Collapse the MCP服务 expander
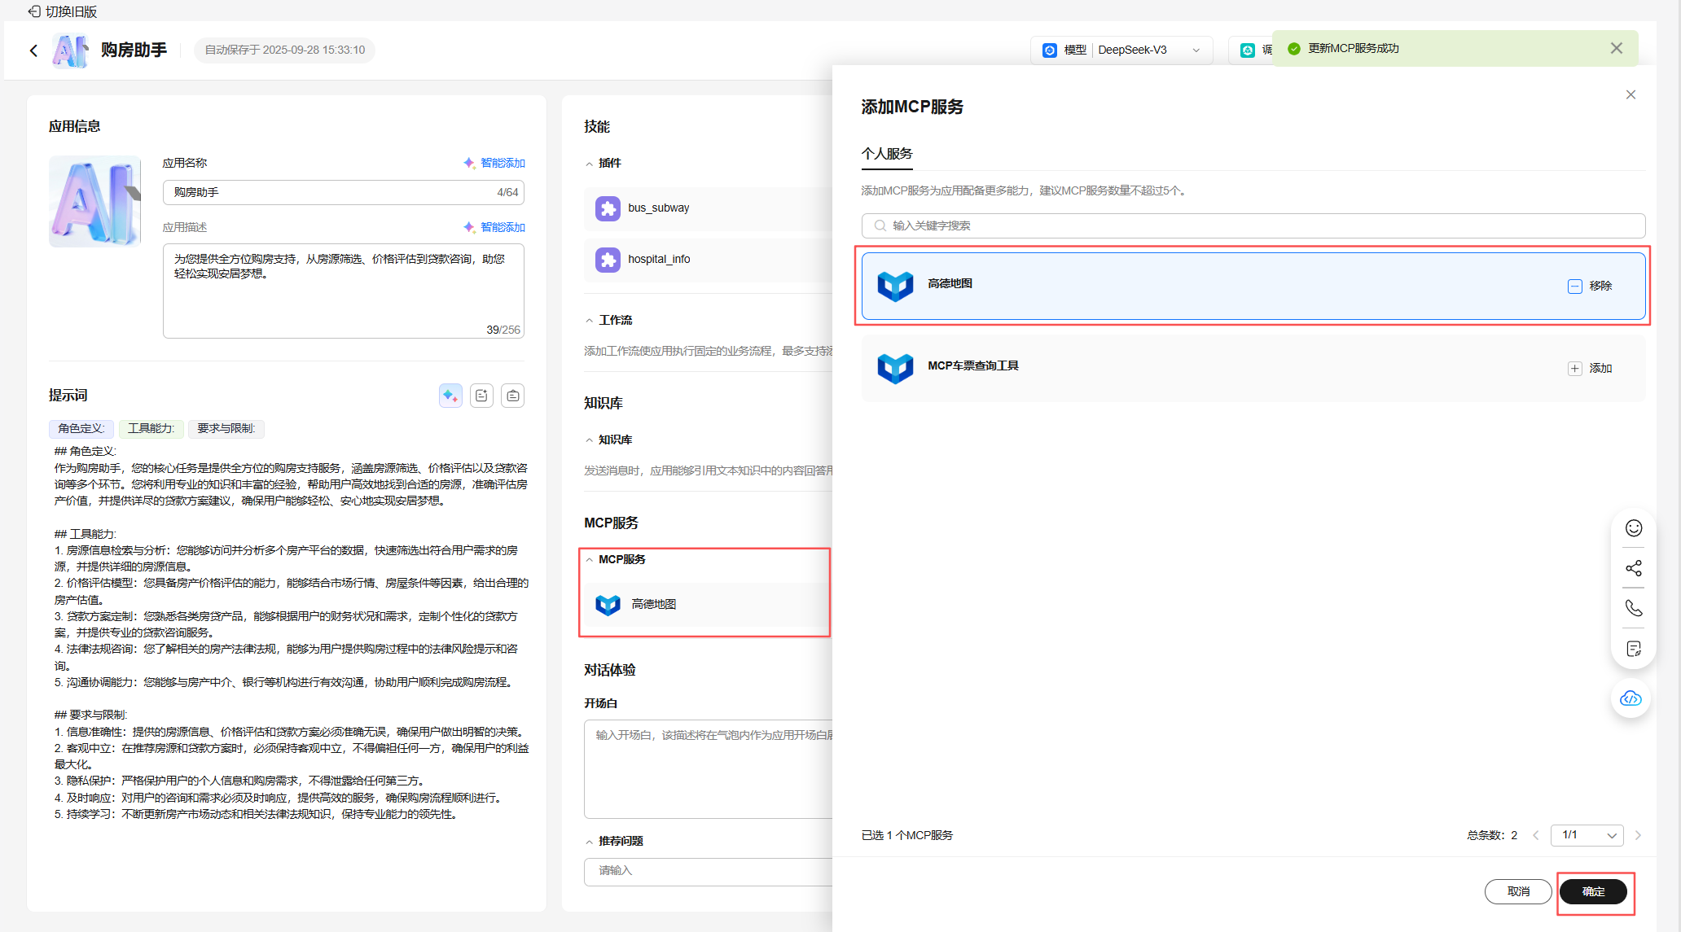Viewport: 1681px width, 932px height. (x=589, y=560)
